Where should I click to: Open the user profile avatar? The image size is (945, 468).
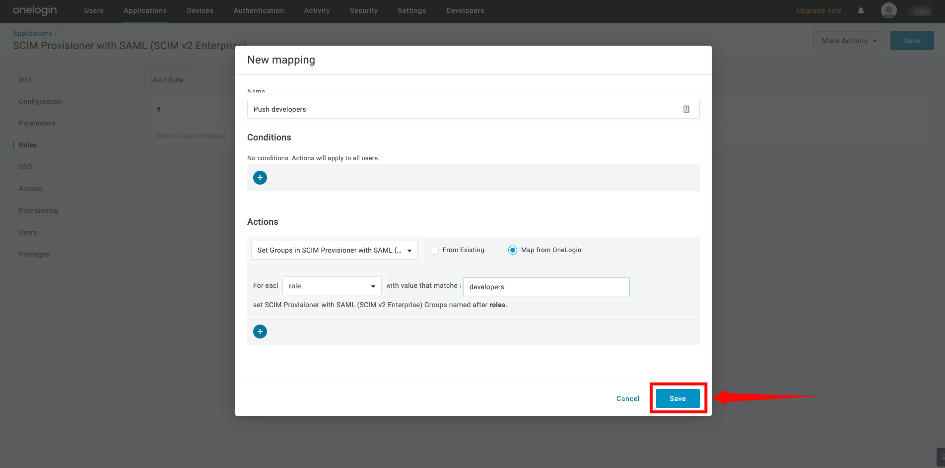889,10
